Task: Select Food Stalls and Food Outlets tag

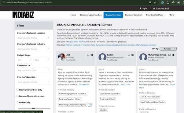Action: (x=153, y=102)
